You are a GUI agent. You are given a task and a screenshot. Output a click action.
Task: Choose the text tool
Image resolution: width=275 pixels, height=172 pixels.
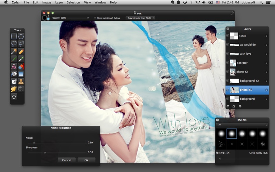click(14, 67)
